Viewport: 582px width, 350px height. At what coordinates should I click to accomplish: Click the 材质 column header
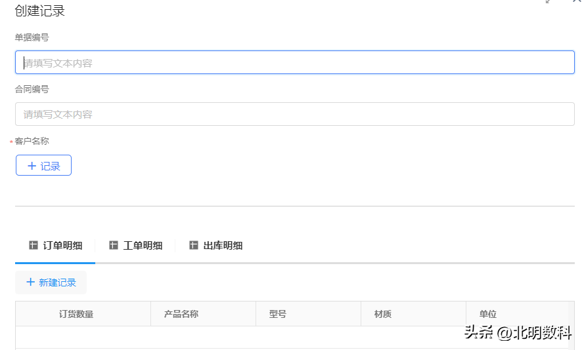pos(383,314)
